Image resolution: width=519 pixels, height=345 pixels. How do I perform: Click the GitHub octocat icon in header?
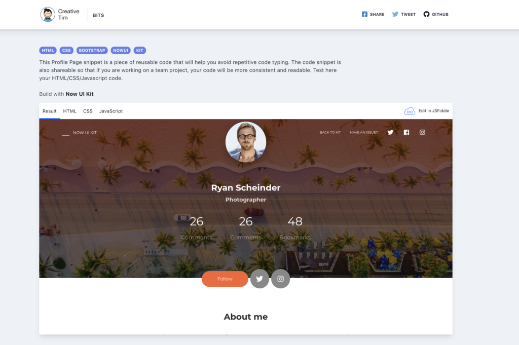pos(426,14)
